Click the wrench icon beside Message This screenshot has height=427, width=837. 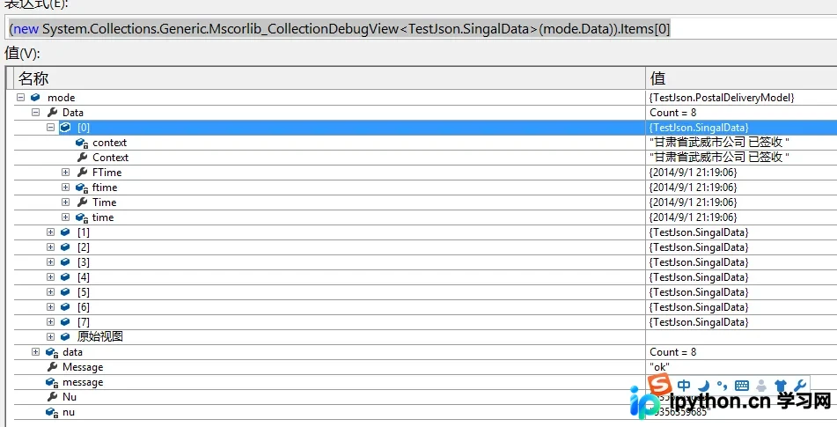[x=52, y=366]
